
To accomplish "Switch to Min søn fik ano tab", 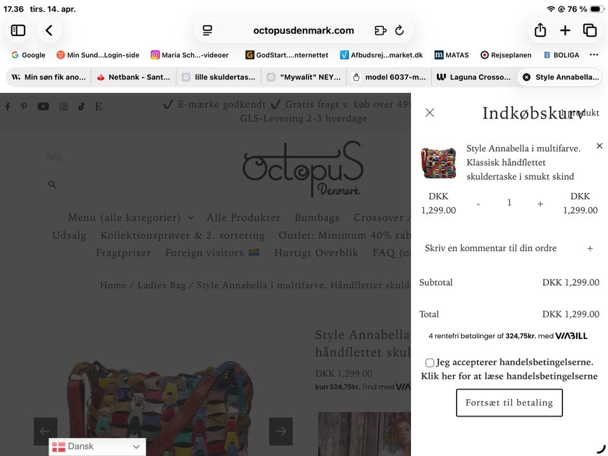I will (x=49, y=77).
